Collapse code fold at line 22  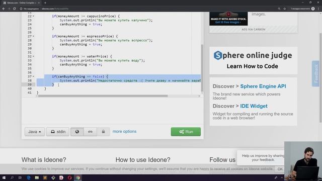(34, 16)
